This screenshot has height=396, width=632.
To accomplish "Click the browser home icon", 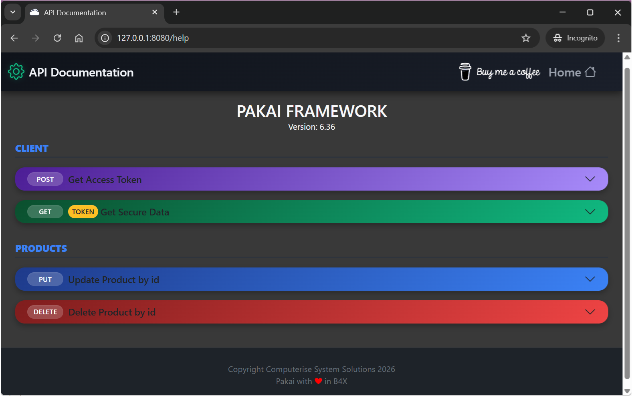I will tap(79, 38).
